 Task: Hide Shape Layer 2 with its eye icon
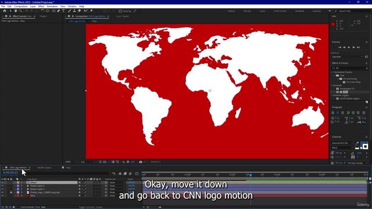pyautogui.click(x=2, y=186)
